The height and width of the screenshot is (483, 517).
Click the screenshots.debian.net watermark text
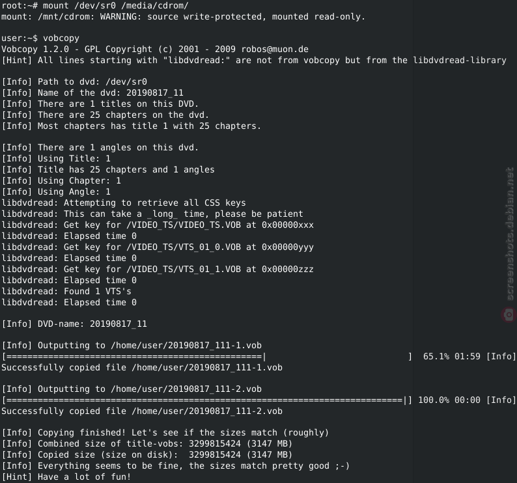(x=510, y=234)
